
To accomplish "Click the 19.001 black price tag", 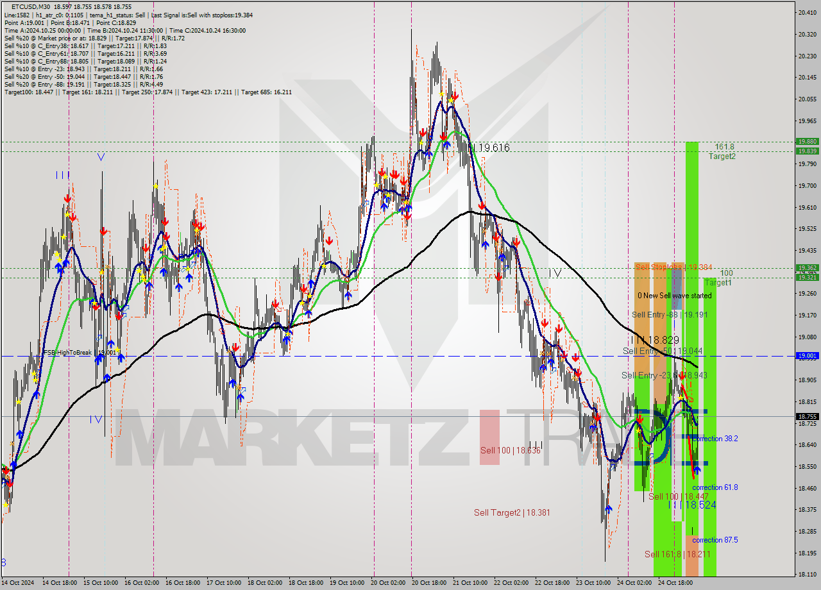I will [807, 356].
